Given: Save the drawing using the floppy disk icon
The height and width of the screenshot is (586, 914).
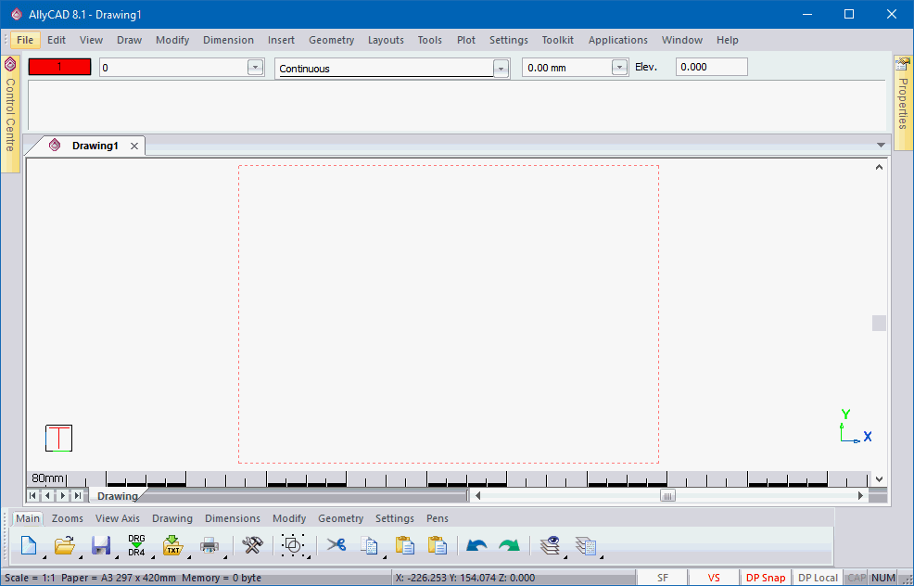Looking at the screenshot, I should (x=100, y=545).
